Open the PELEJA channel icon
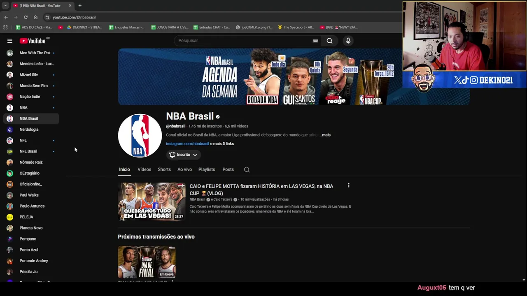The image size is (527, 296). click(10, 217)
